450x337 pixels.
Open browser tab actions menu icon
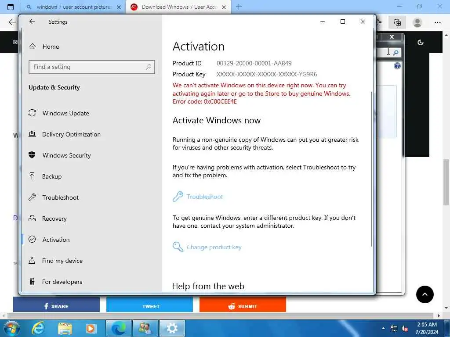pos(11,7)
